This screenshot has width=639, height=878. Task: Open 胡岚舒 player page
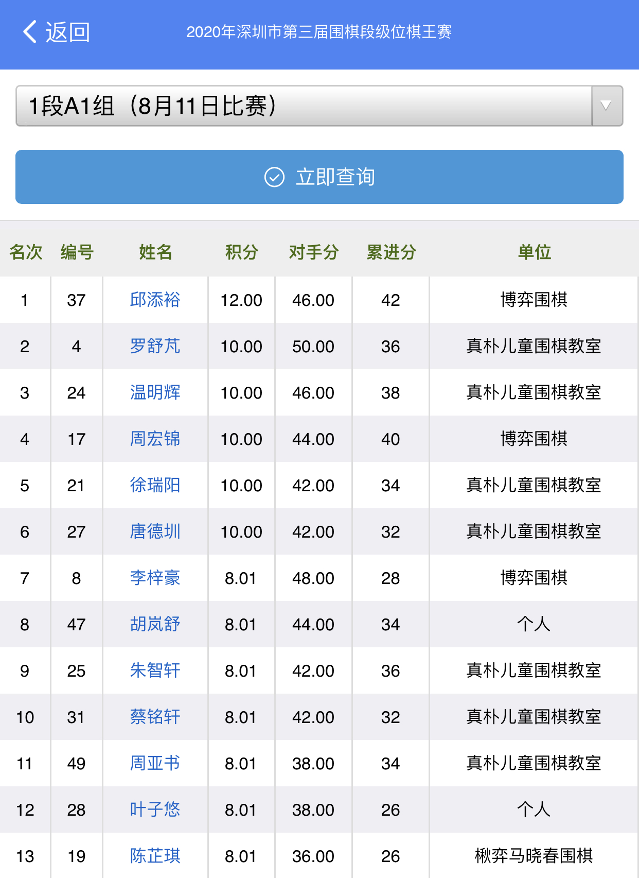155,624
